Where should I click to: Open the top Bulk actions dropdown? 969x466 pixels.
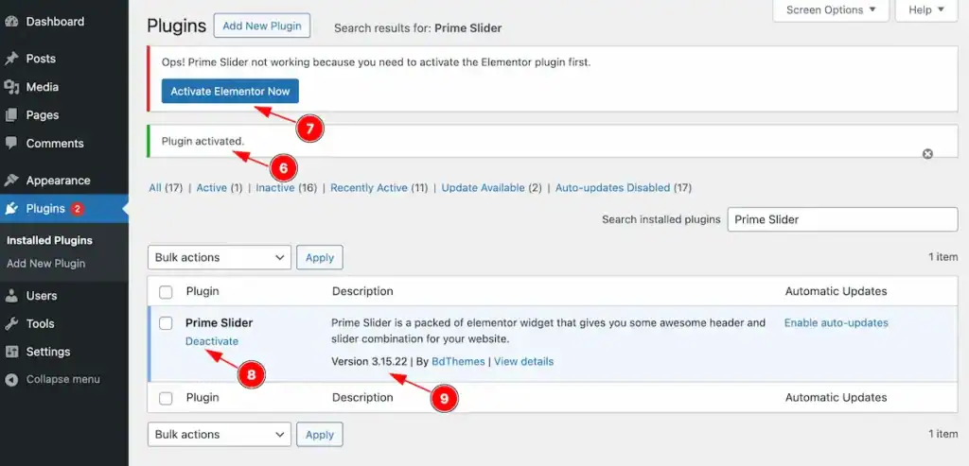click(220, 257)
